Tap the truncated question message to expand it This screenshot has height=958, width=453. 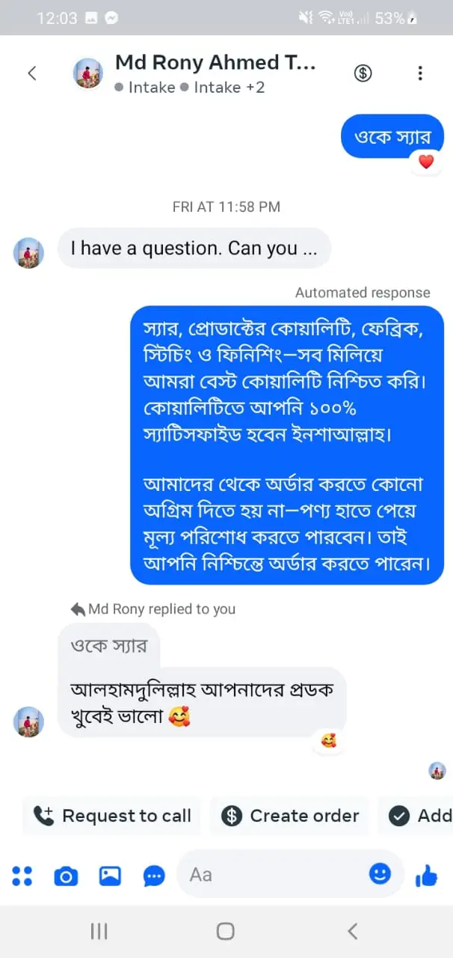pos(194,248)
